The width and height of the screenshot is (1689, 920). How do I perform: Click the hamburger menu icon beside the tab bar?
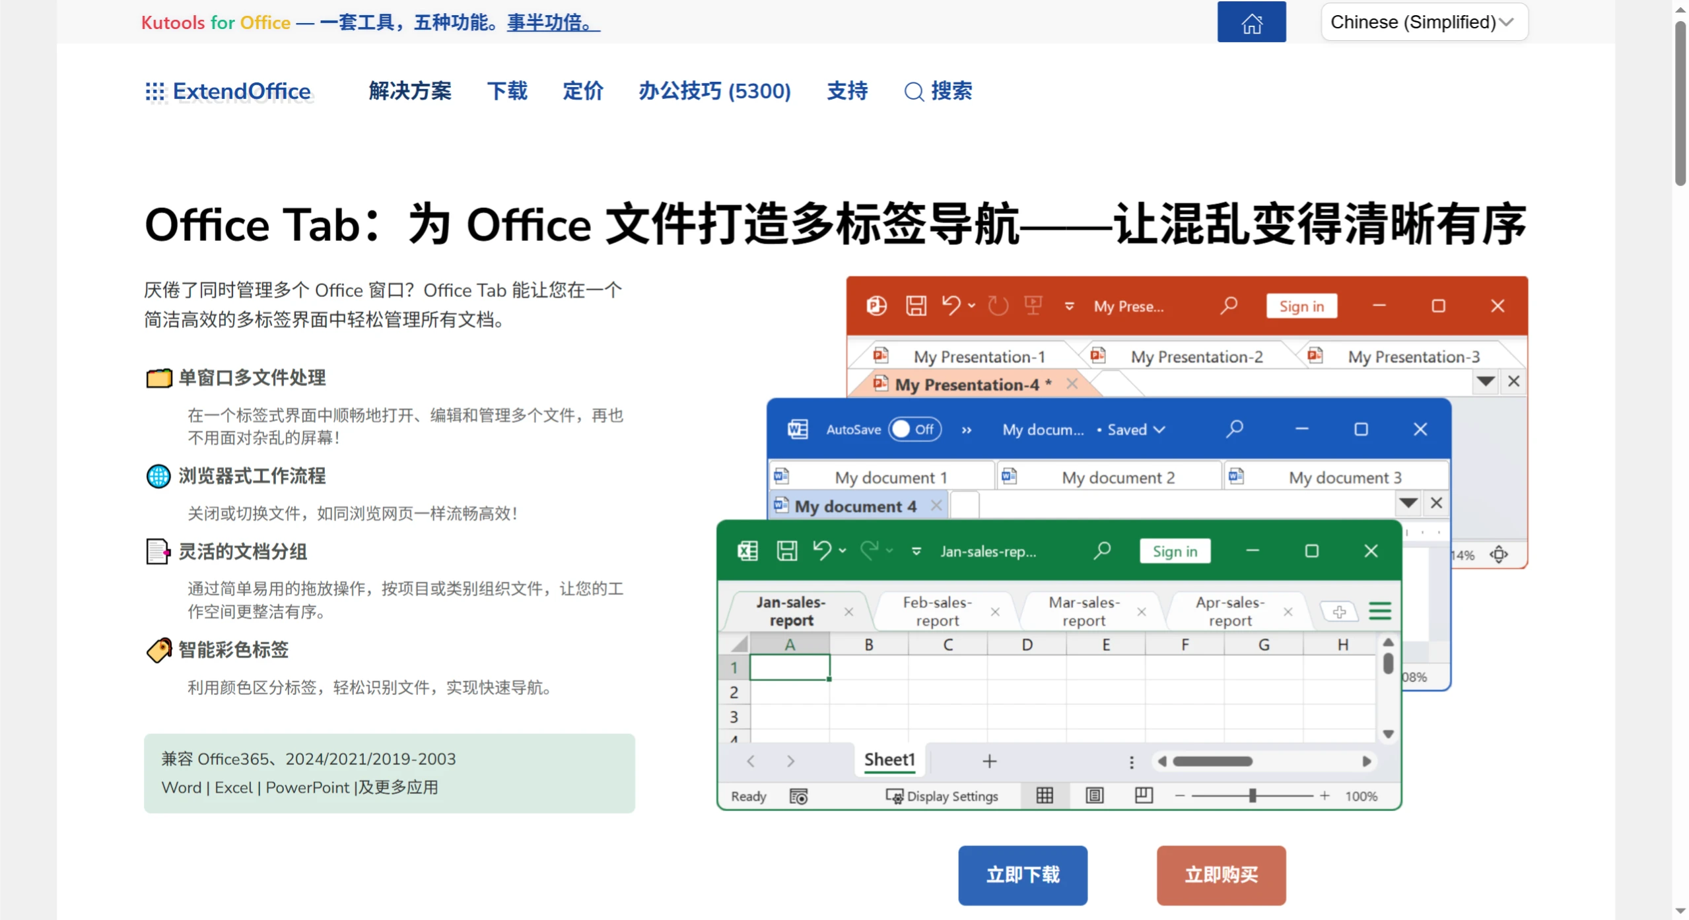(x=1381, y=611)
